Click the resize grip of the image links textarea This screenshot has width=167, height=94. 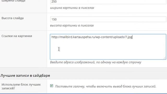tap(165, 58)
